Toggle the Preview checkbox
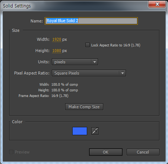168x164 pixels. point(11,152)
